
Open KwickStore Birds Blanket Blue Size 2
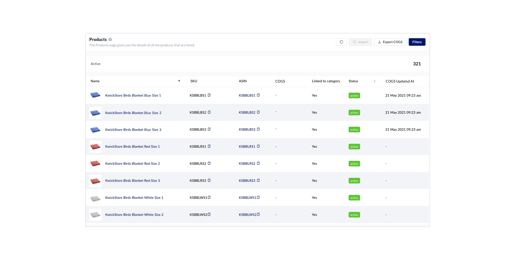coord(133,113)
